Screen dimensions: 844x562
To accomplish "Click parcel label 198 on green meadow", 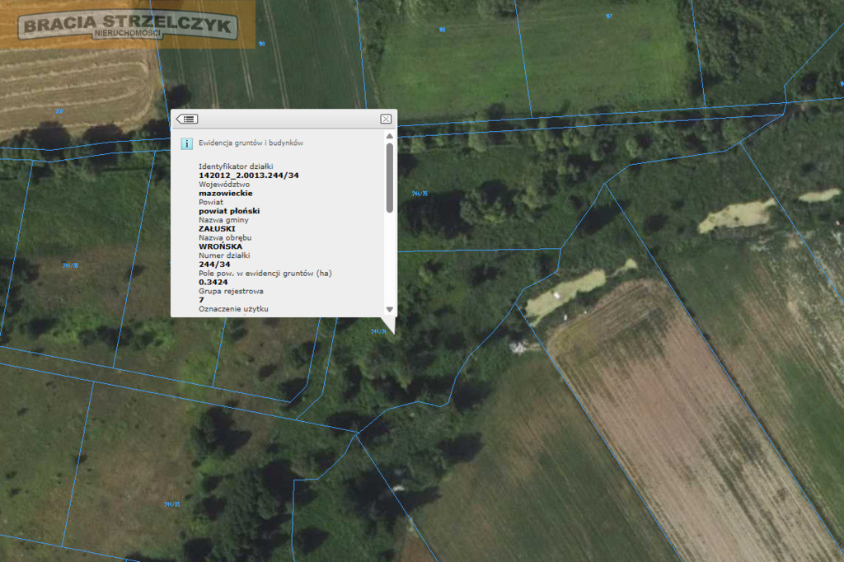I will tap(442, 30).
